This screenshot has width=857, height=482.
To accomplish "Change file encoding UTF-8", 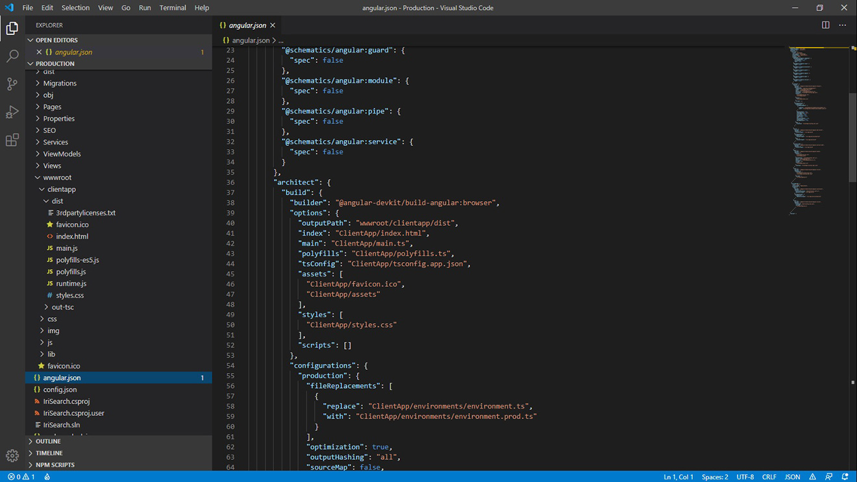I will (745, 477).
